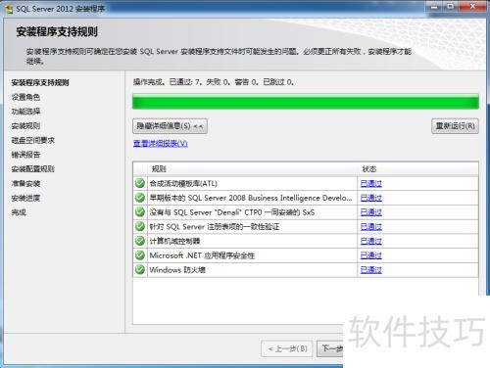Go back with the 上一步(B) button
This screenshot has width=490, height=368.
coord(287,348)
